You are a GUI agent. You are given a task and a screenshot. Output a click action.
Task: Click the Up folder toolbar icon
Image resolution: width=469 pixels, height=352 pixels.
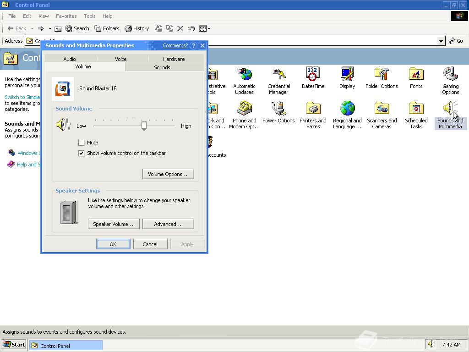tap(58, 28)
